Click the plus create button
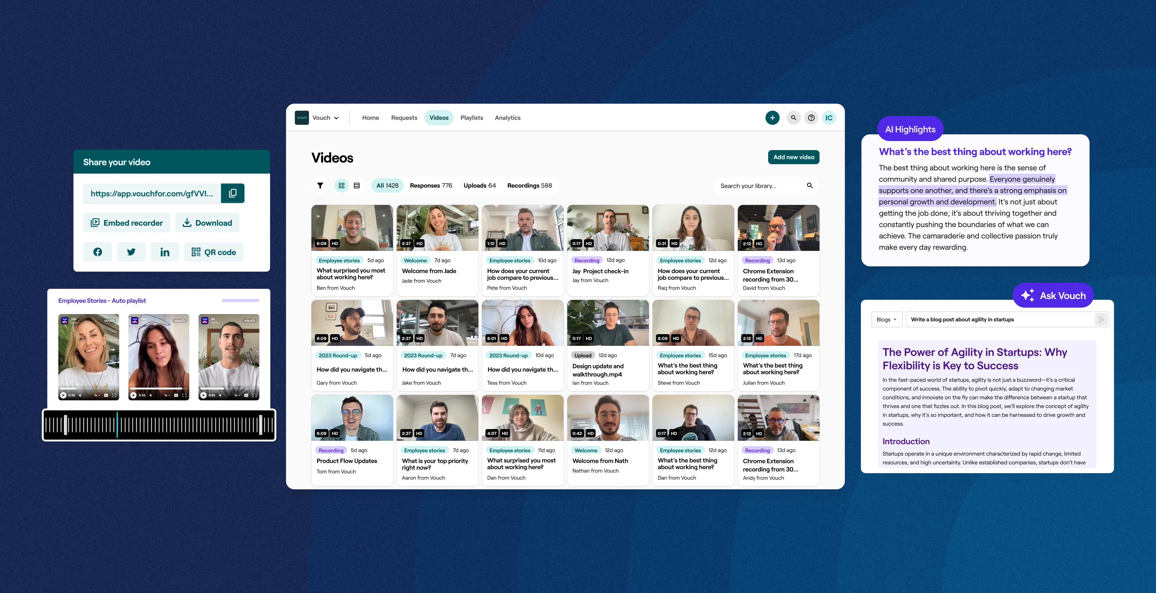The image size is (1156, 593). pos(772,118)
